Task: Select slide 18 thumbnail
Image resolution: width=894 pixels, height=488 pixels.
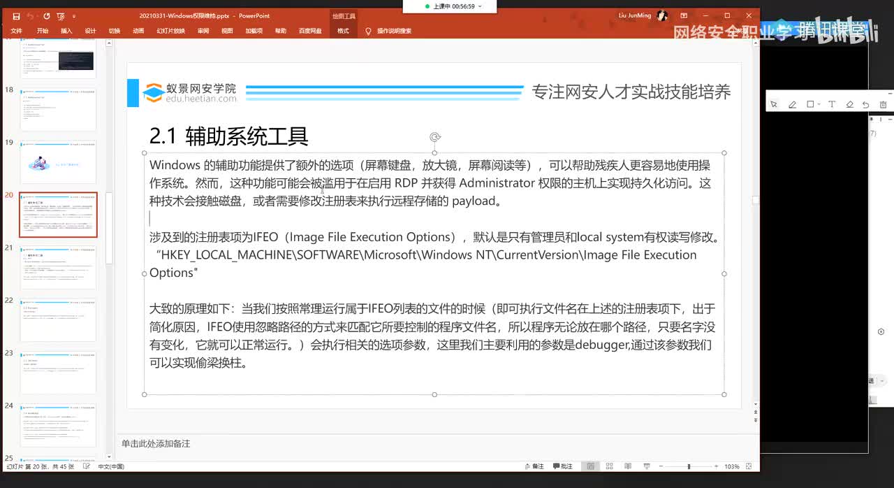Action: click(x=59, y=109)
